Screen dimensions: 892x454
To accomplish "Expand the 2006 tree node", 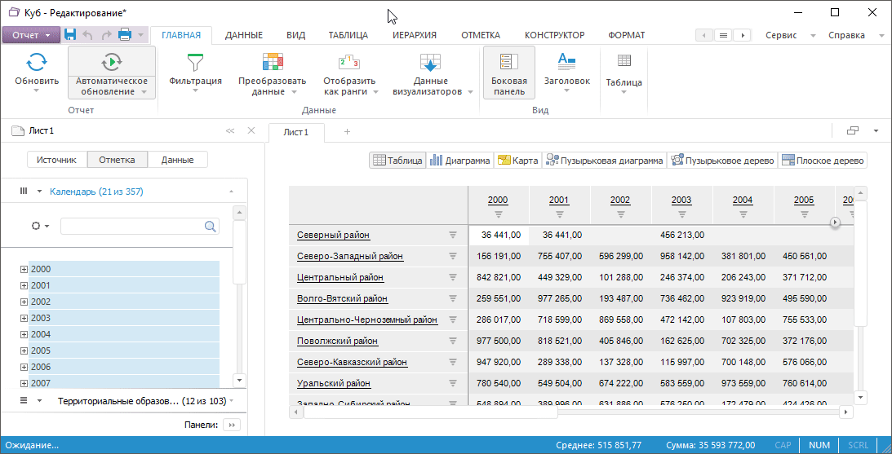I will tap(24, 367).
